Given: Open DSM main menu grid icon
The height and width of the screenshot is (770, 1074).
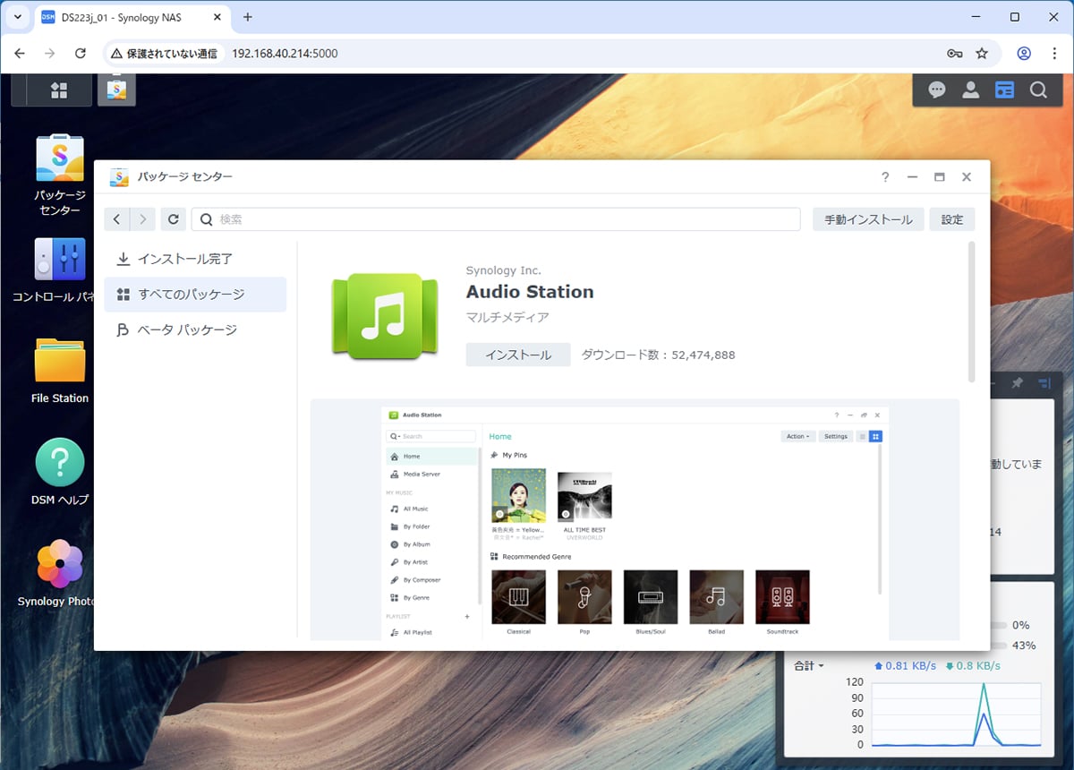Looking at the screenshot, I should tap(59, 90).
